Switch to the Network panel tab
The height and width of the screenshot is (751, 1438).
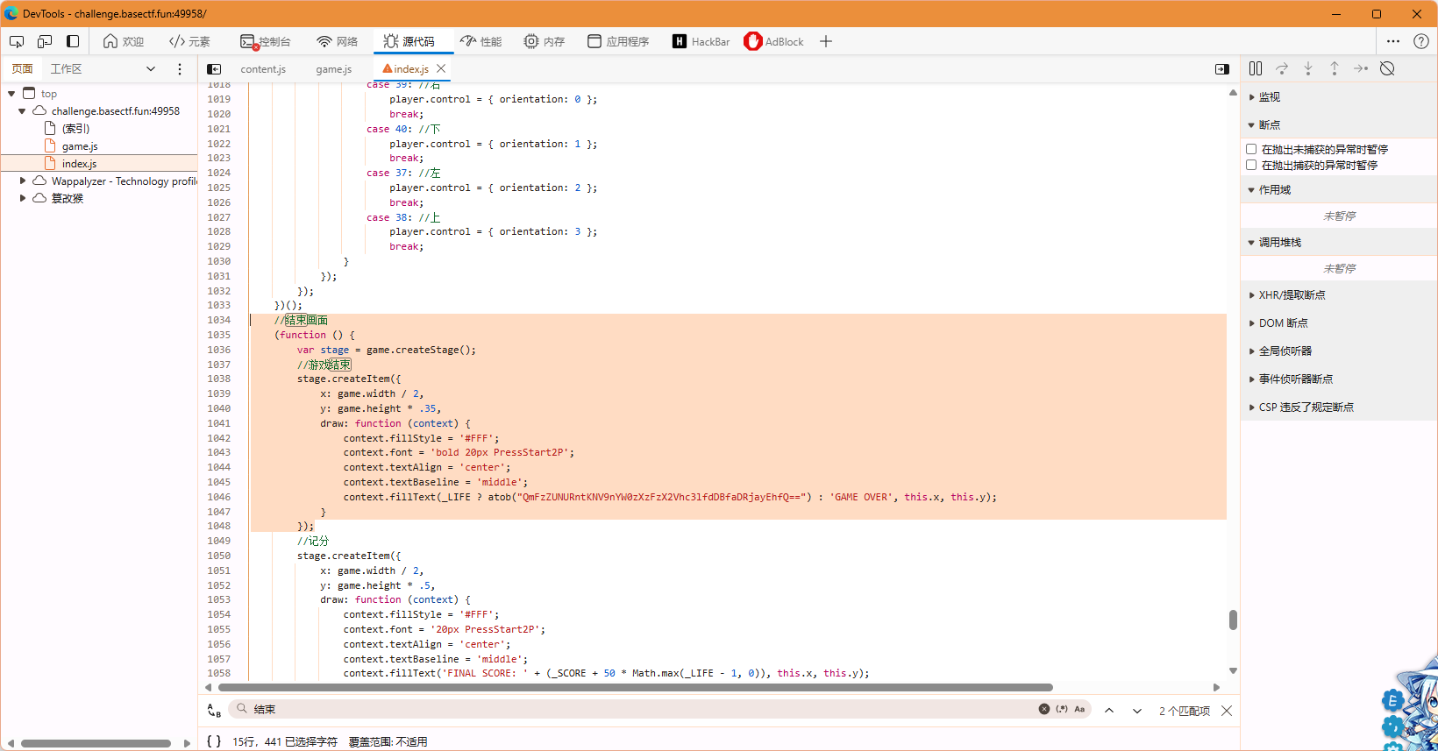point(338,41)
